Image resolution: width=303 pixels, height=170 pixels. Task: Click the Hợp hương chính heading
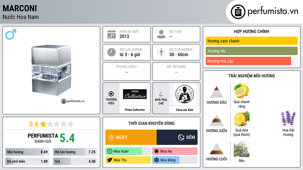(x=252, y=31)
